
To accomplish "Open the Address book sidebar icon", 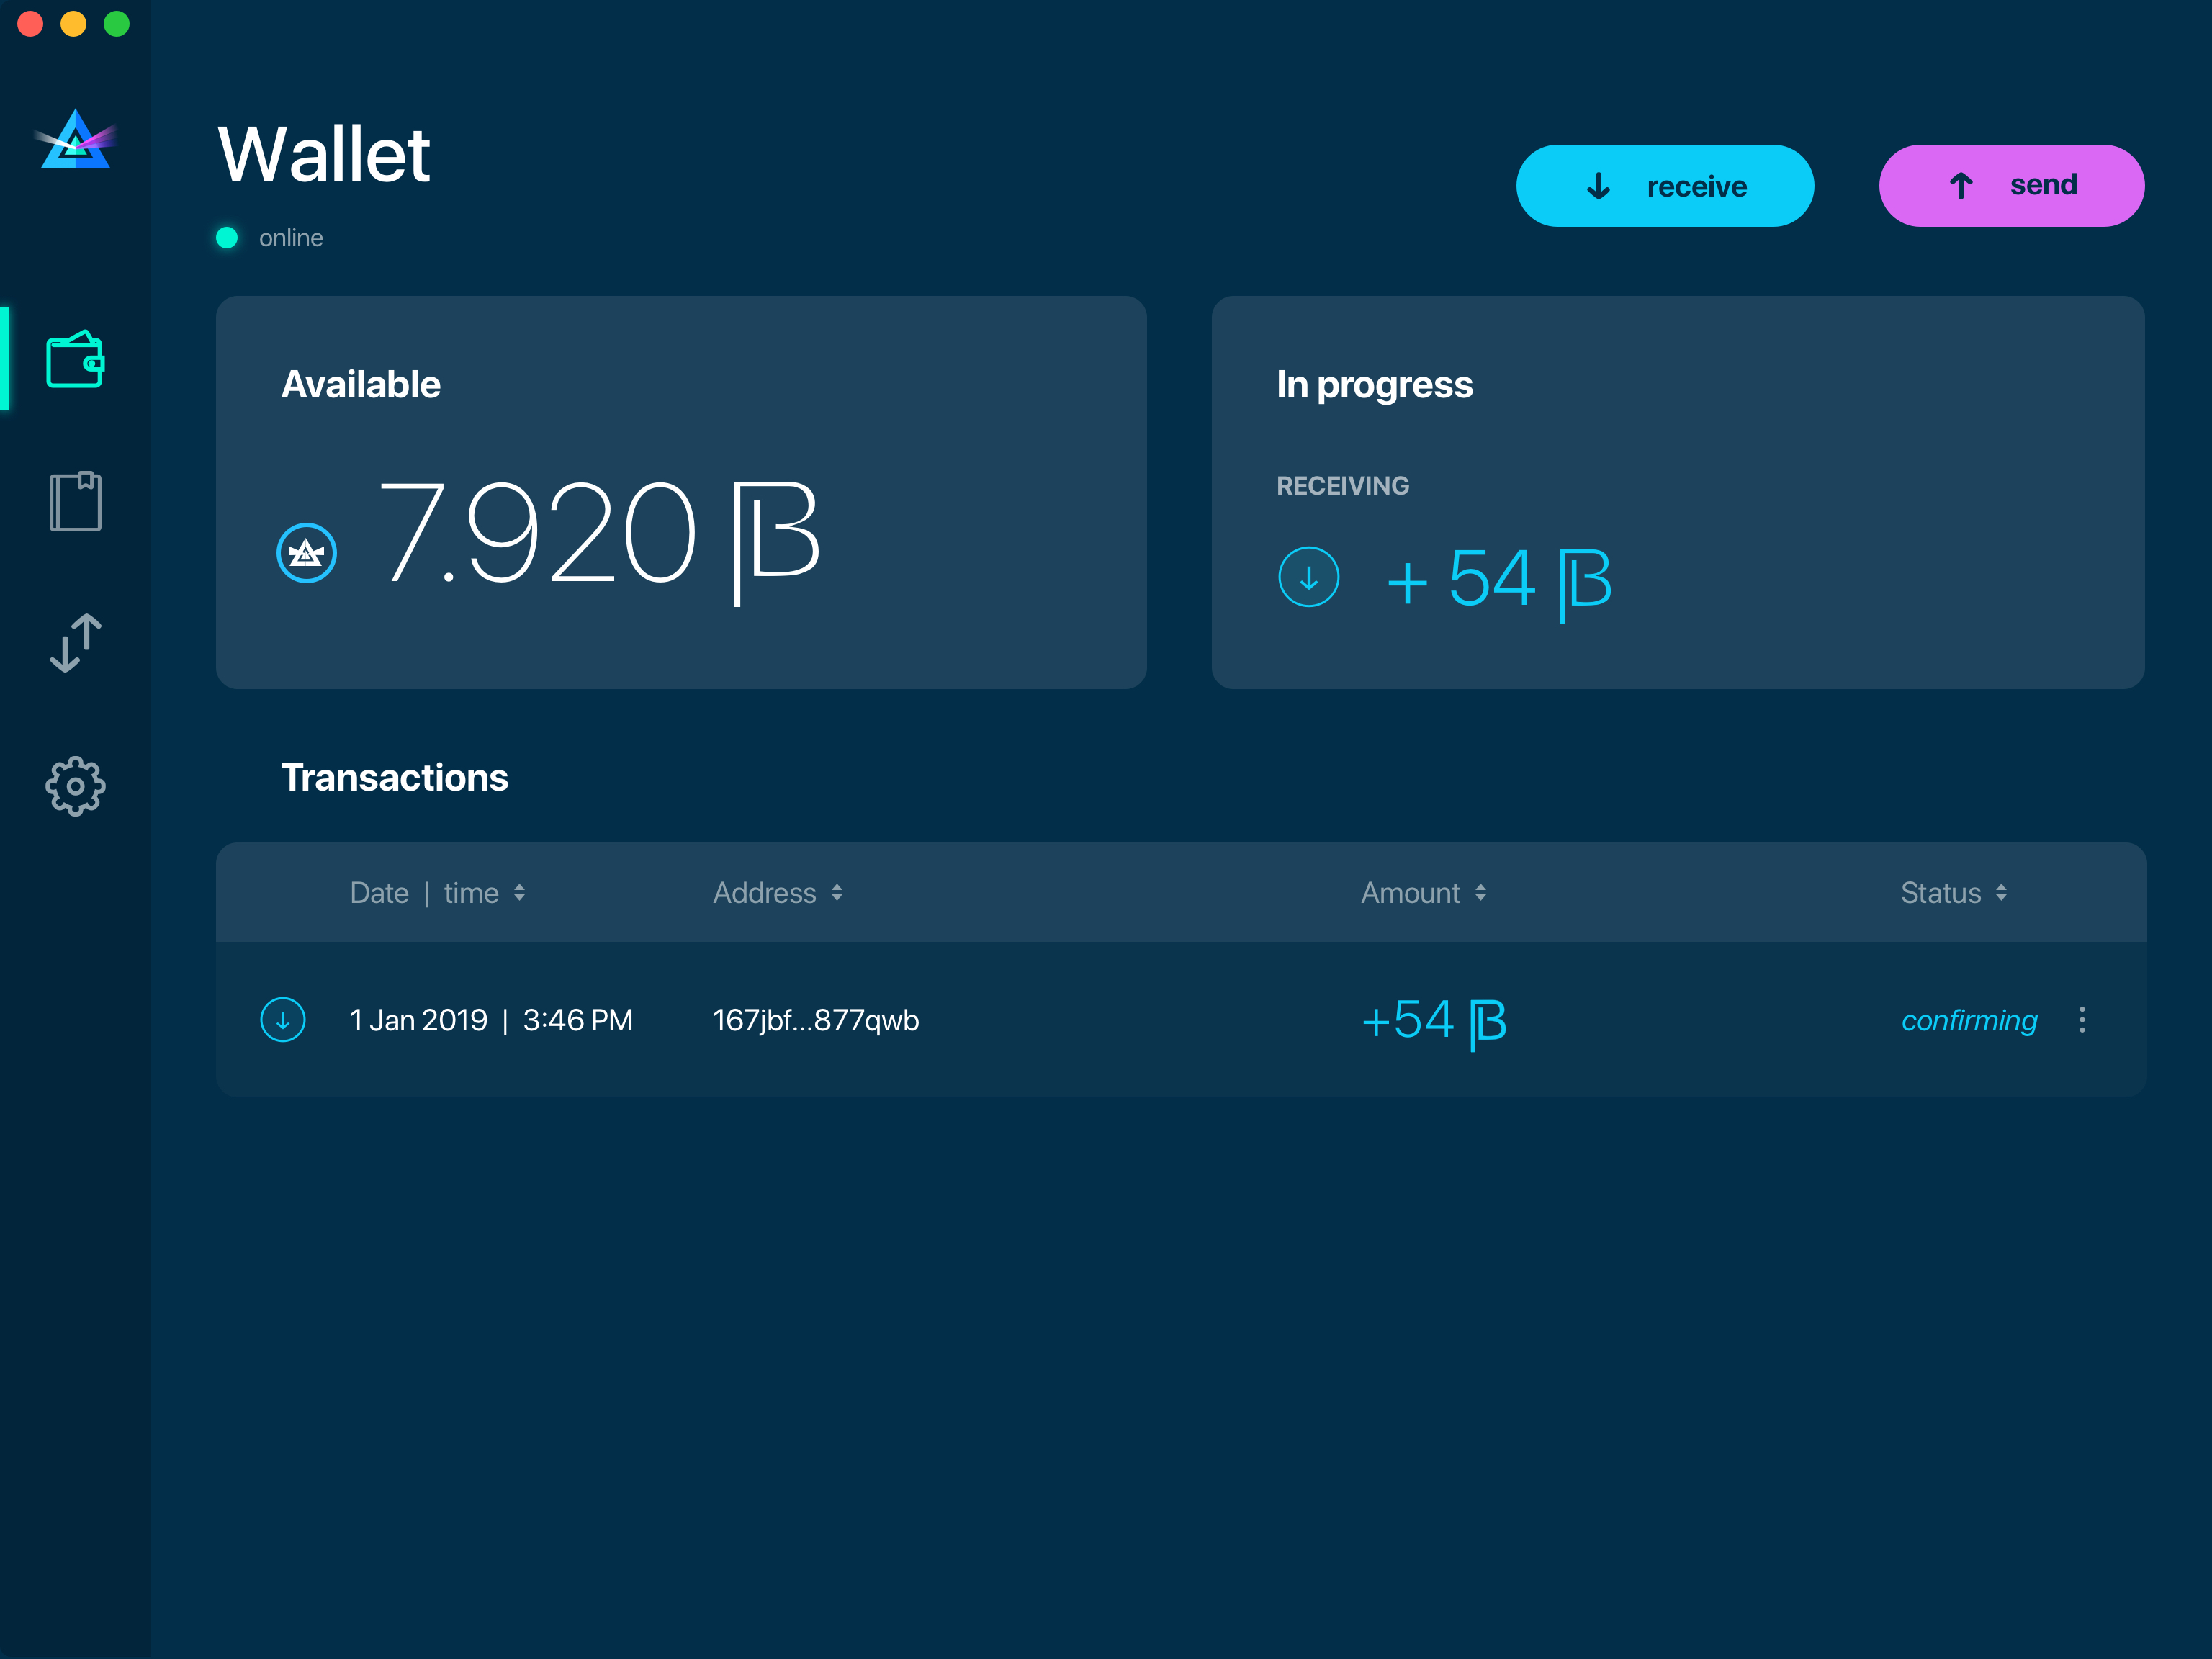I will (x=75, y=501).
